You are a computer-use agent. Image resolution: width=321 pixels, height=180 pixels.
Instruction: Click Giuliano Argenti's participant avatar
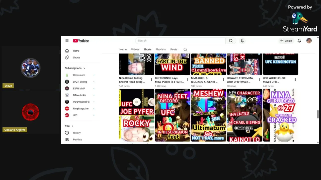30,112
